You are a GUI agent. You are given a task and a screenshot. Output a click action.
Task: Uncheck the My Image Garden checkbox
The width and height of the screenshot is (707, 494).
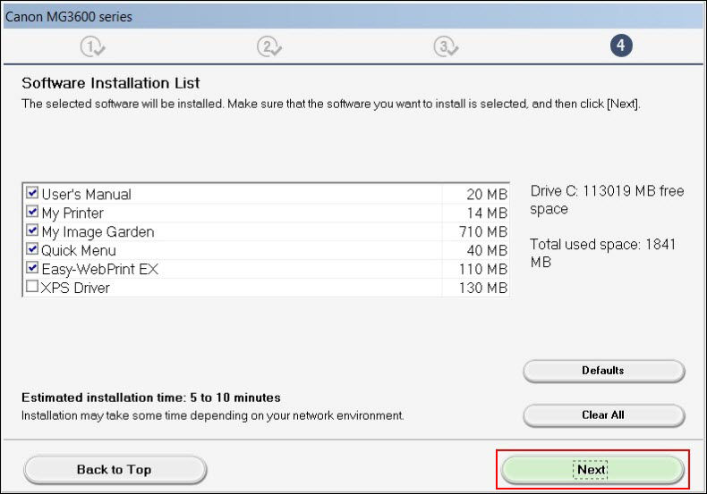pyautogui.click(x=32, y=230)
